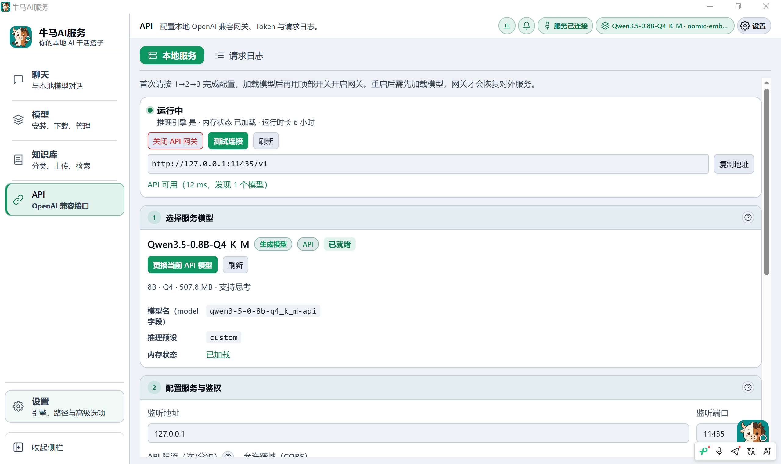
Task: Click the 监听地址 field 127.0.0.1
Action: pos(418,434)
